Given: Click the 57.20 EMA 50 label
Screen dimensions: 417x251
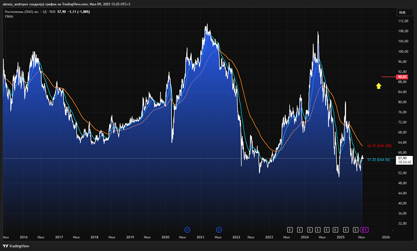Looking at the screenshot, I should point(378,160).
